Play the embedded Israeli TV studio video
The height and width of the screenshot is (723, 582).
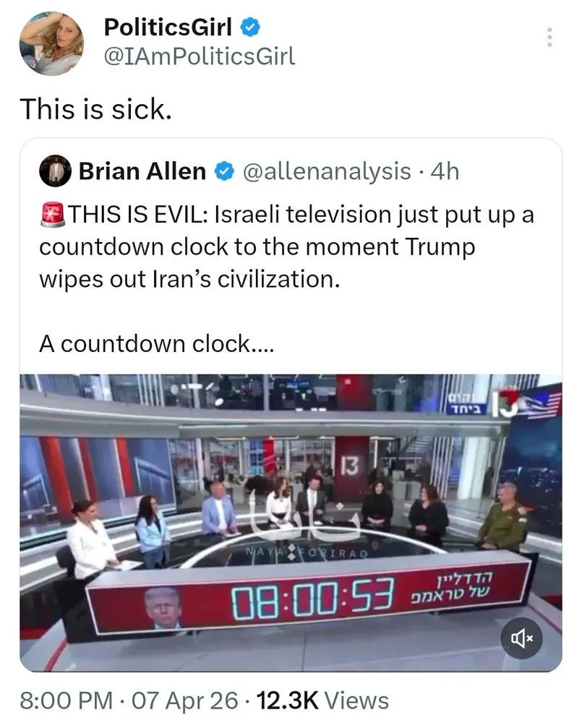point(291,523)
